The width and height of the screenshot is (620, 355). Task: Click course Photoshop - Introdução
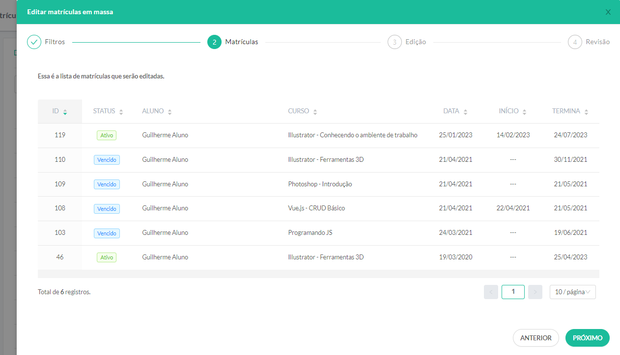(320, 184)
